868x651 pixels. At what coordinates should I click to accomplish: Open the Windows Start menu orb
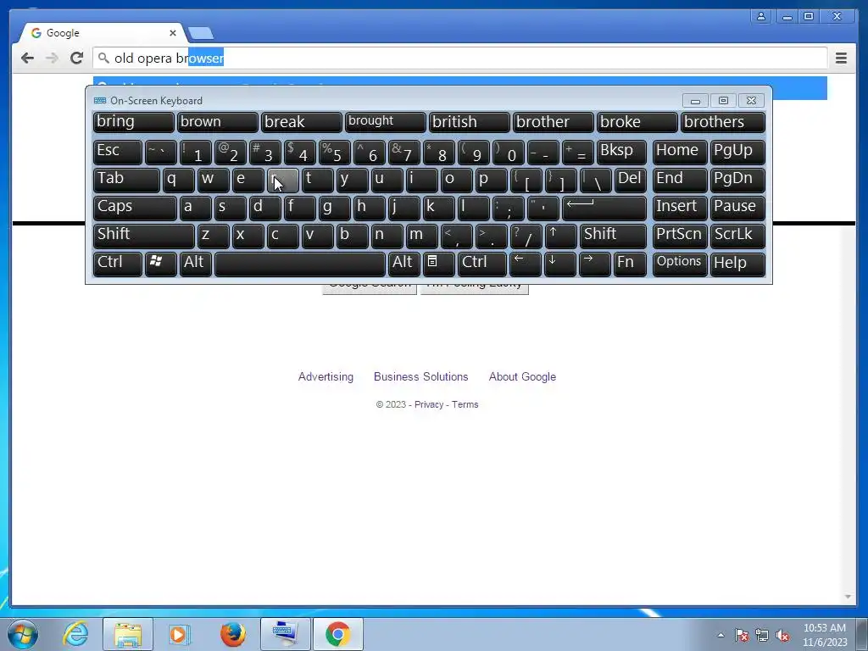pos(23,634)
